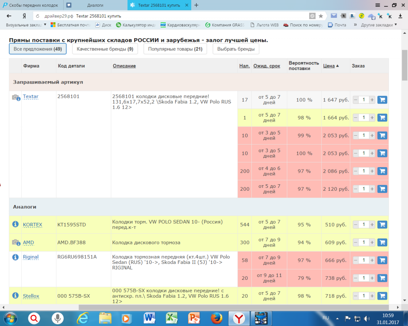Open Компания GRASS bookmark
The height and width of the screenshot is (326, 408).
(225, 25)
